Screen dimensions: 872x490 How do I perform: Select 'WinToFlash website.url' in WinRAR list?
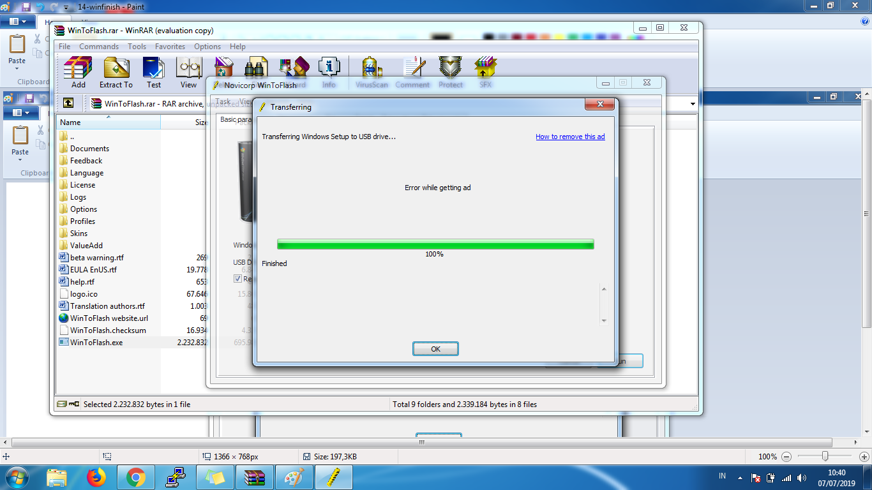pyautogui.click(x=109, y=318)
